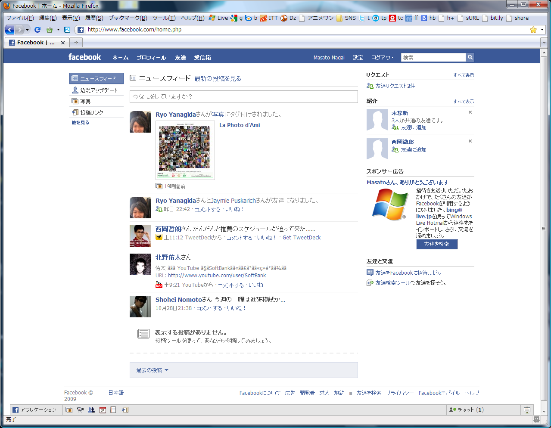This screenshot has height=428, width=551.
Task: Open the ファイル menu
Action: 20,18
